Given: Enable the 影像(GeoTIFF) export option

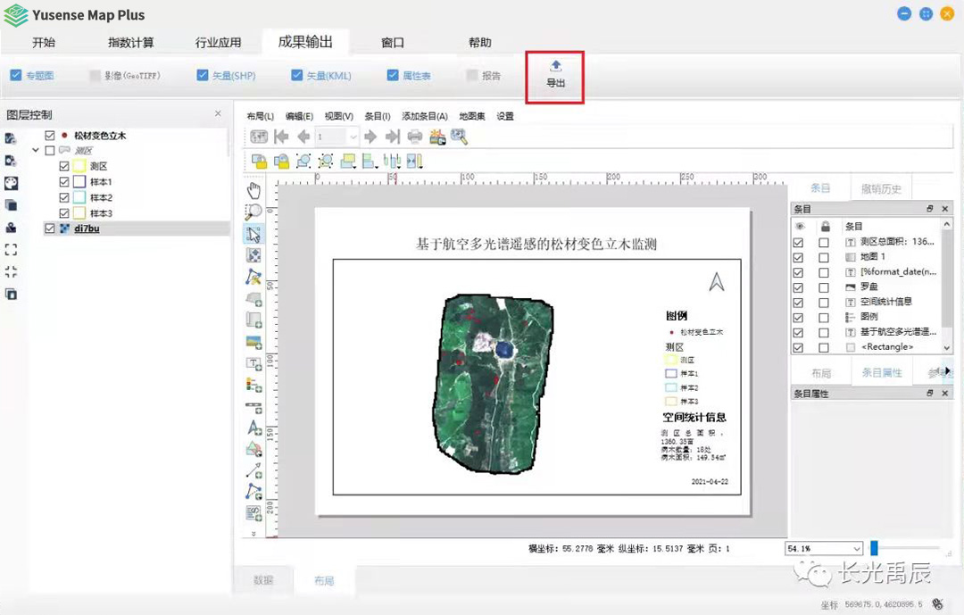Looking at the screenshot, I should [x=95, y=75].
